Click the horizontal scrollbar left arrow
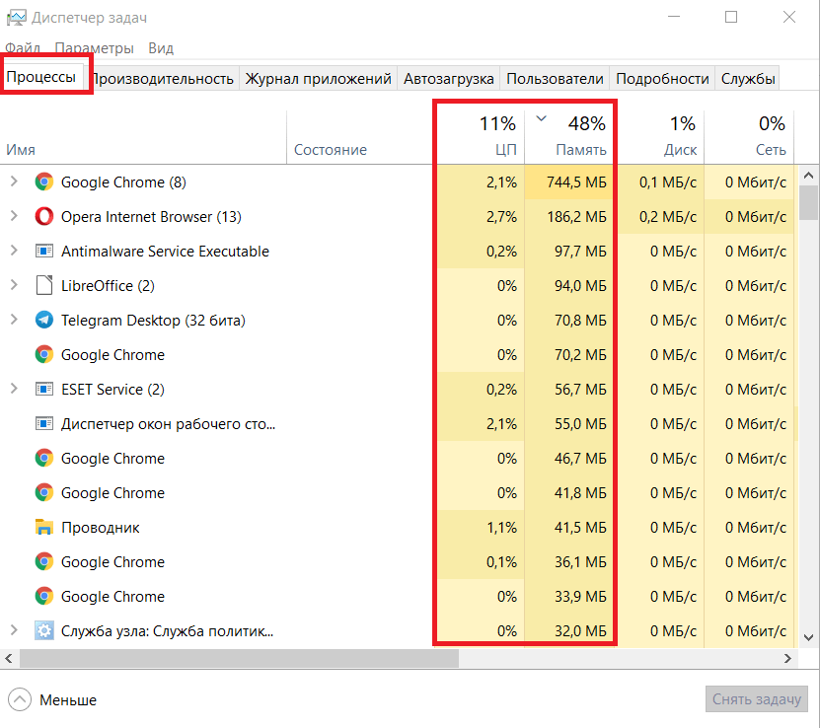This screenshot has height=728, width=820. click(x=8, y=658)
